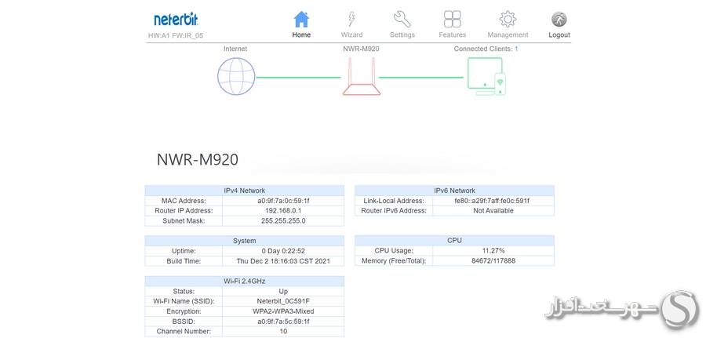Go to the Home tab label
The image size is (706, 338).
pyautogui.click(x=301, y=35)
